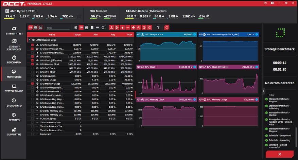This screenshot has height=160, width=298.
Task: Toggle the motherboard sensor source filter
Action: [87, 28]
